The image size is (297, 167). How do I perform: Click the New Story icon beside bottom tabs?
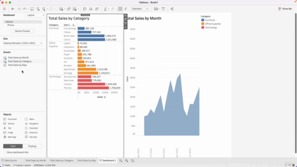tap(132, 161)
